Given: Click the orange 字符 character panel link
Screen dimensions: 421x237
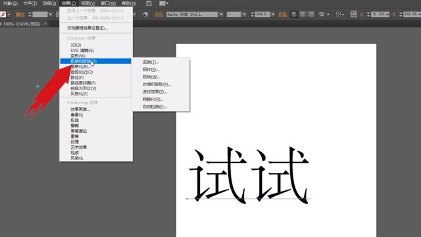Looking at the screenshot, I should click(x=159, y=14).
